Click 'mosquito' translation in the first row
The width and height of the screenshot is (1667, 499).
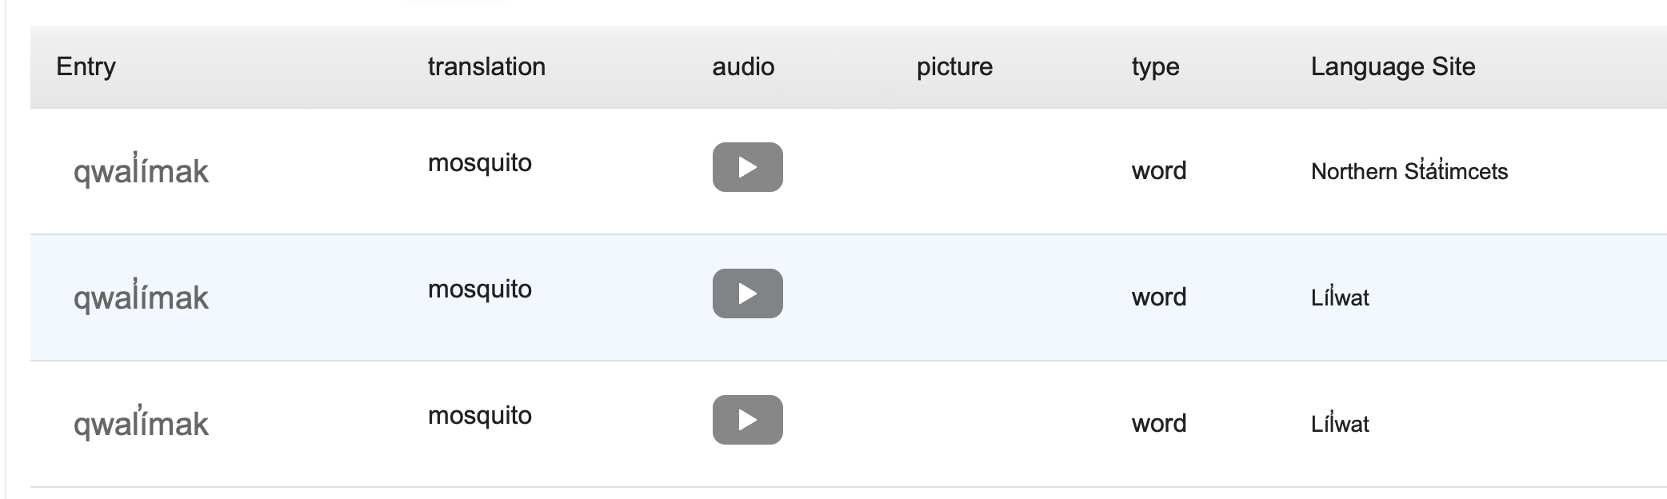click(479, 163)
